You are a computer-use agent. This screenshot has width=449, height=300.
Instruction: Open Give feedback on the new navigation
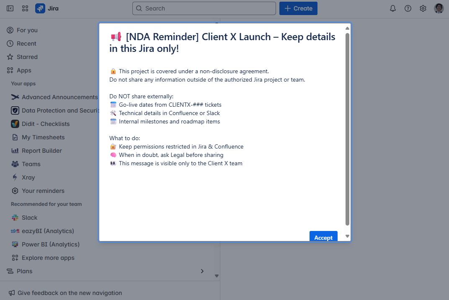click(70, 293)
